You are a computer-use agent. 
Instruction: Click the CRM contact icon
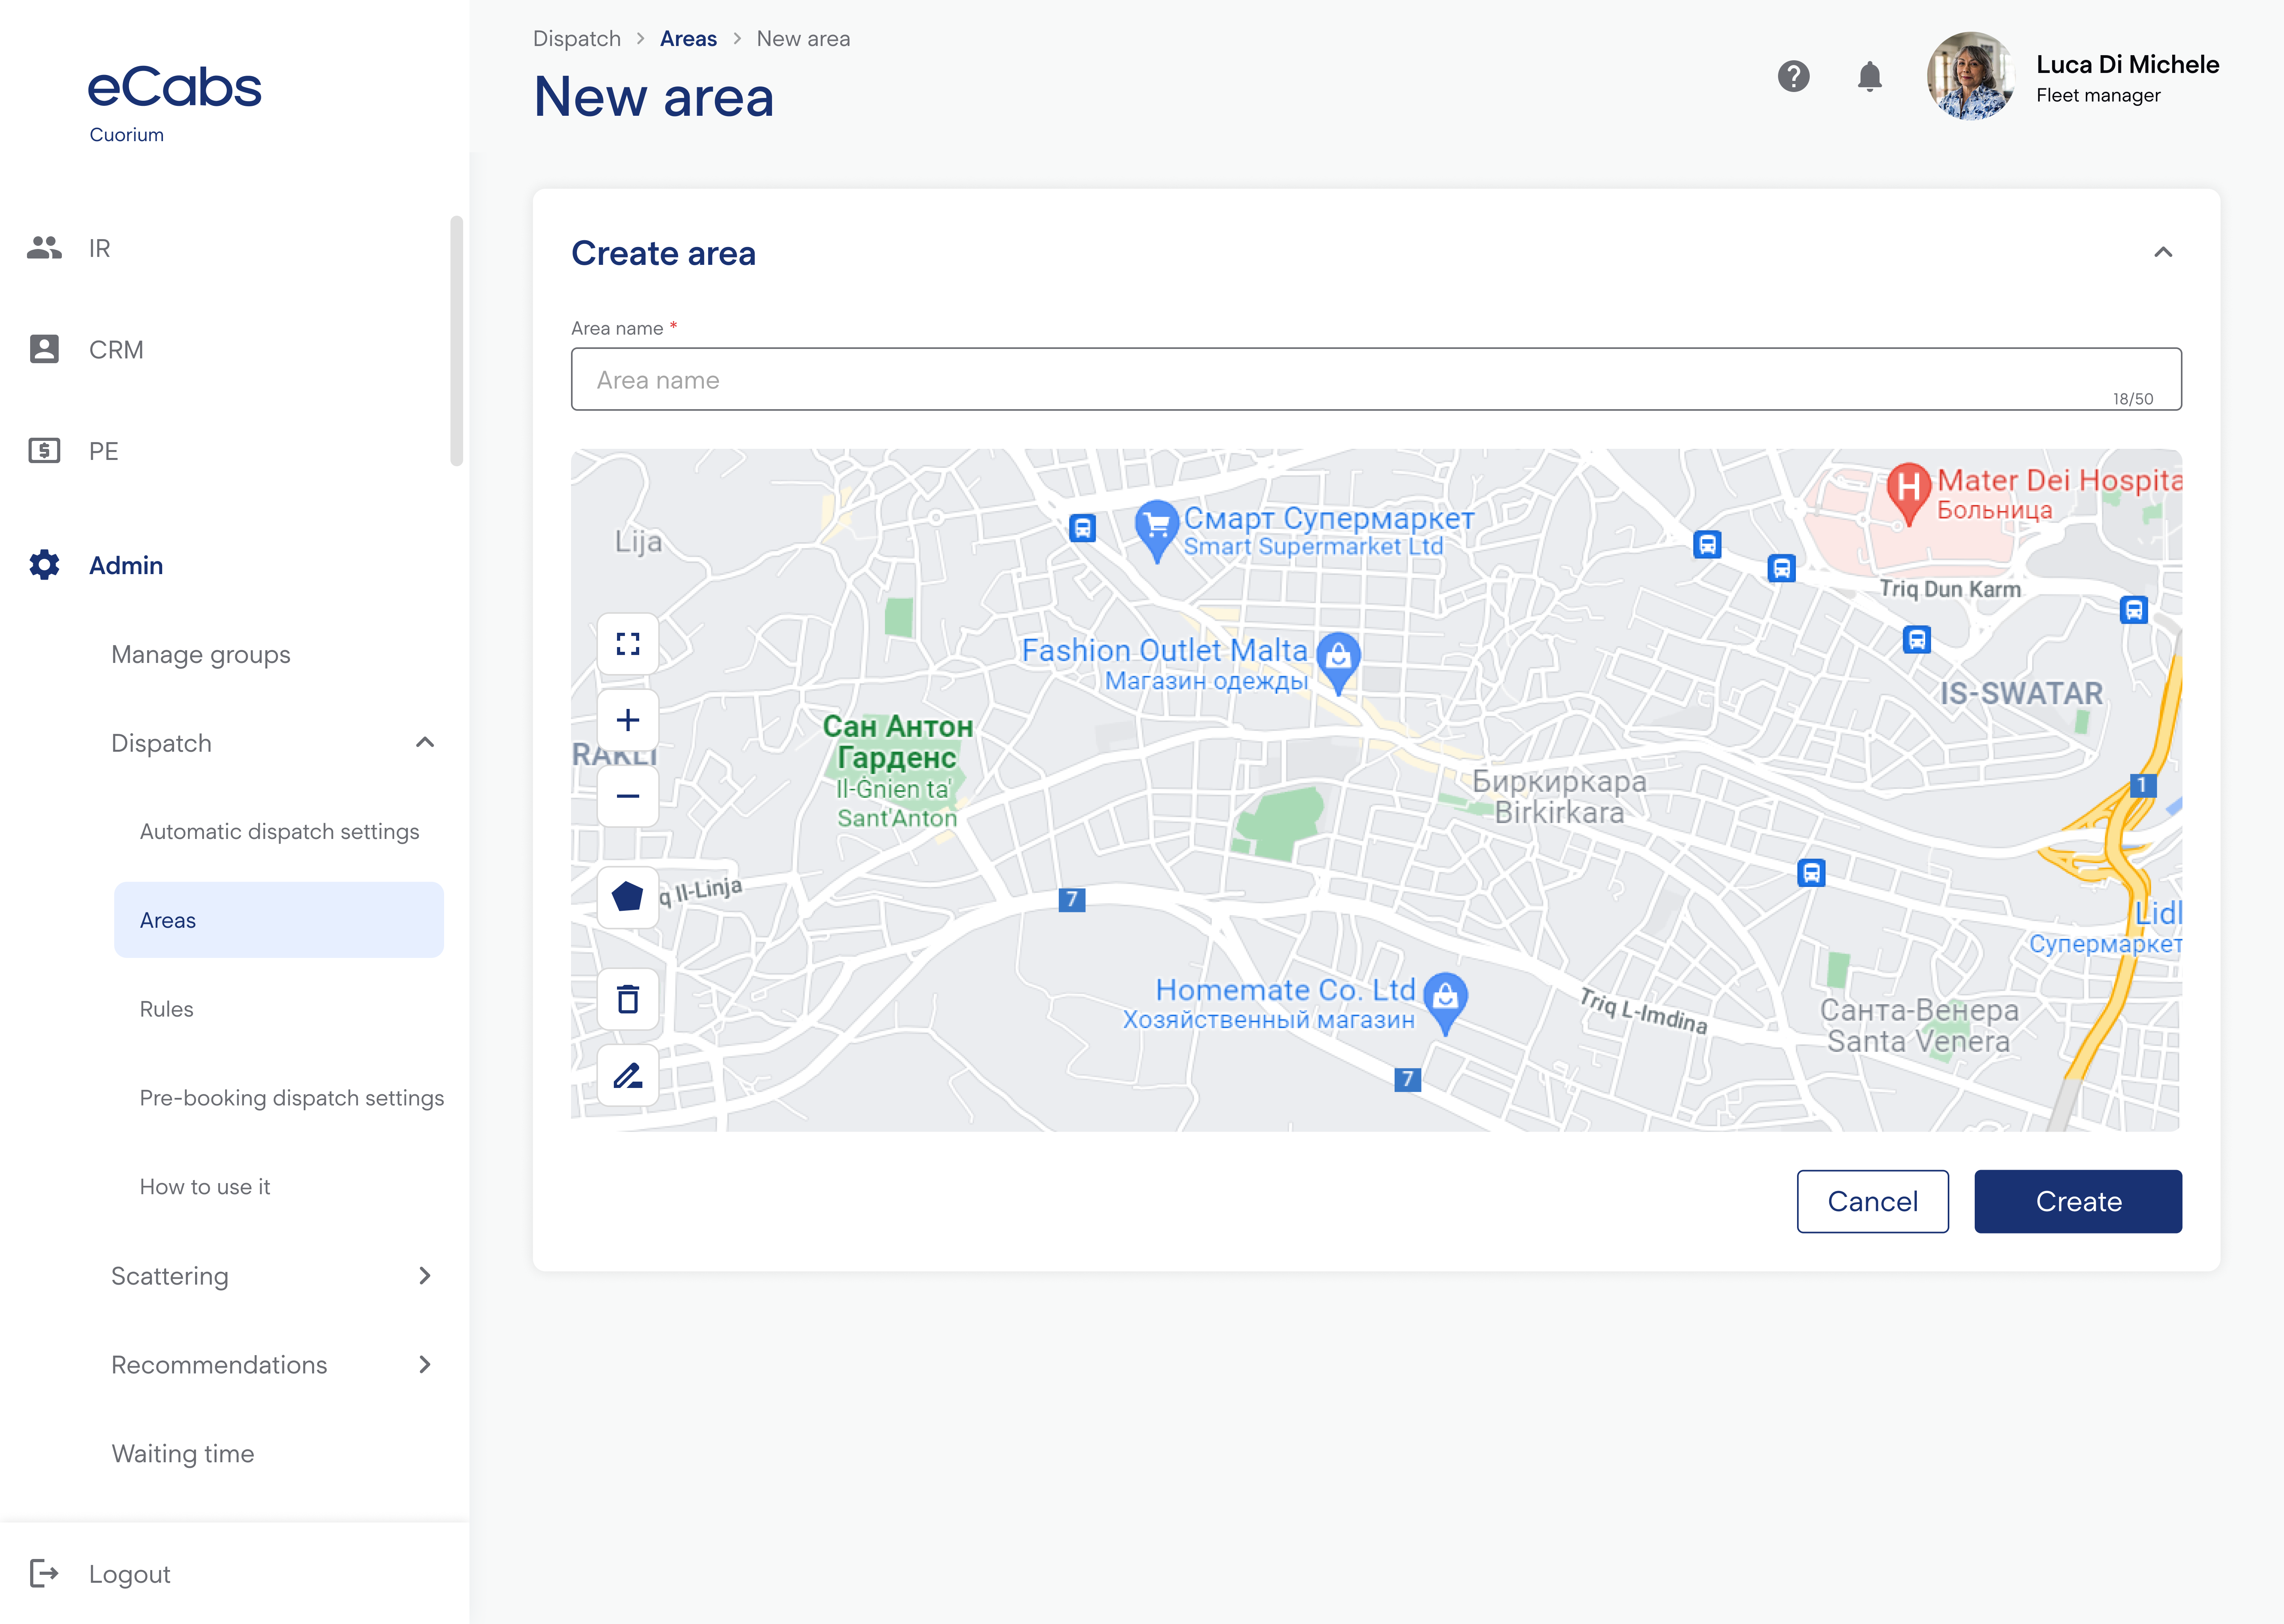tap(44, 349)
